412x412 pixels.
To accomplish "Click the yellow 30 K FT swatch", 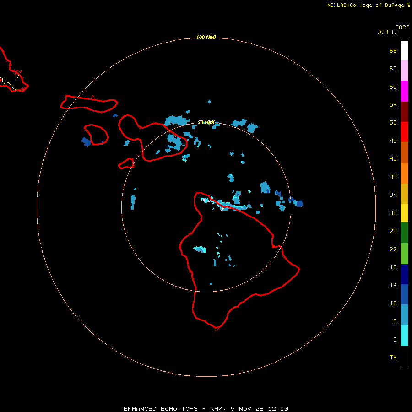I will pyautogui.click(x=404, y=213).
